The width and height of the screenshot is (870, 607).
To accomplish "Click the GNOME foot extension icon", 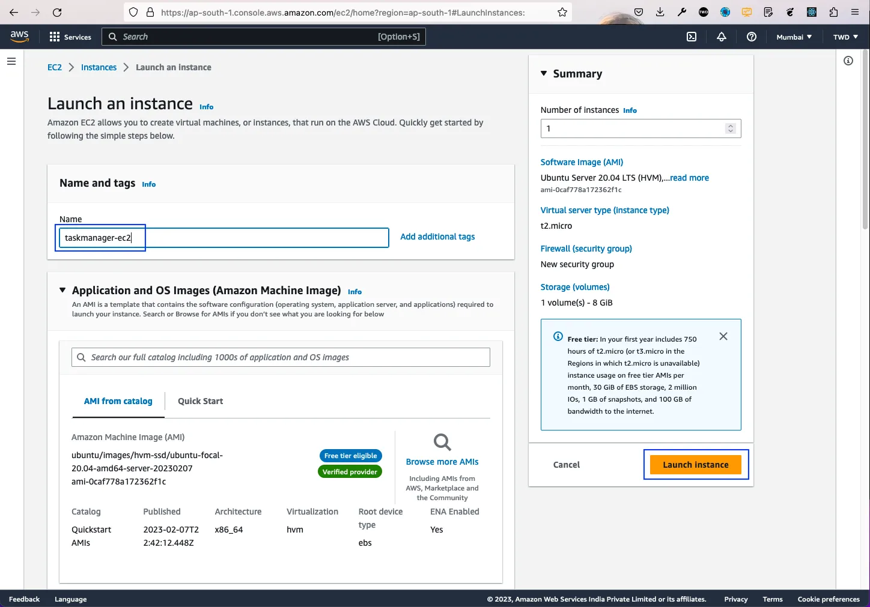I will [x=790, y=12].
